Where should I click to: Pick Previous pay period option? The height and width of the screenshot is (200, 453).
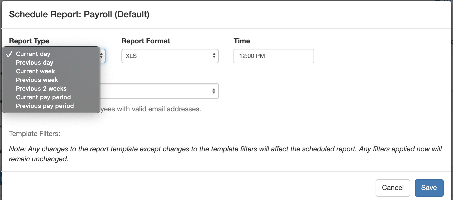[45, 106]
